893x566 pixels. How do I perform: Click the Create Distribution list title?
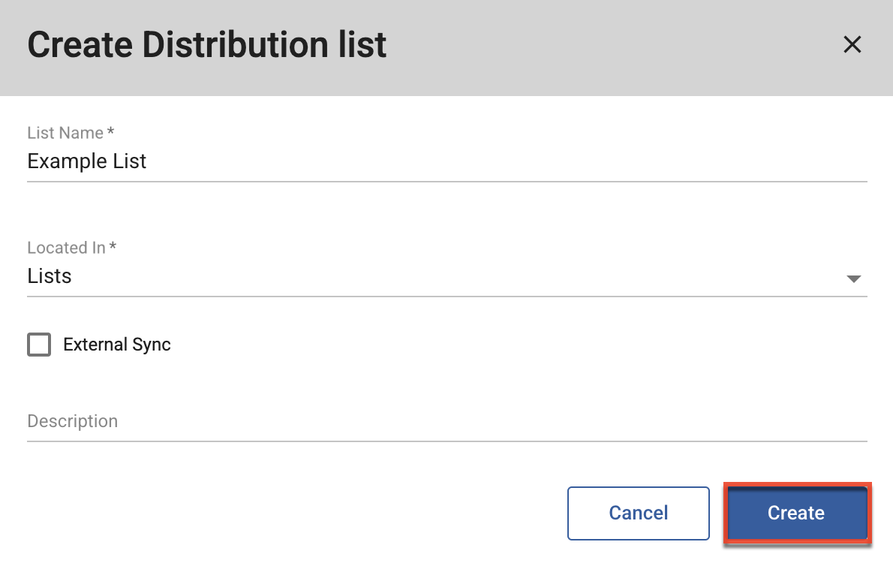(x=207, y=44)
